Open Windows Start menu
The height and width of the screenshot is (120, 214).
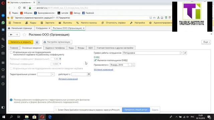tap(4, 117)
